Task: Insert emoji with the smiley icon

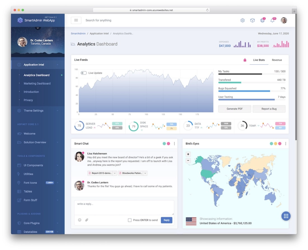Action: (79, 220)
